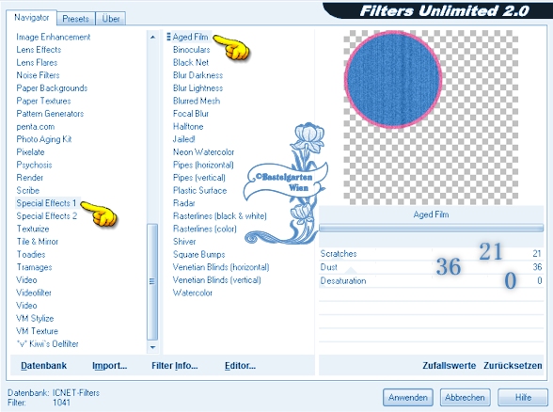Click the Desaturation slider row
Viewport: 553px width, 412px height.
click(431, 280)
